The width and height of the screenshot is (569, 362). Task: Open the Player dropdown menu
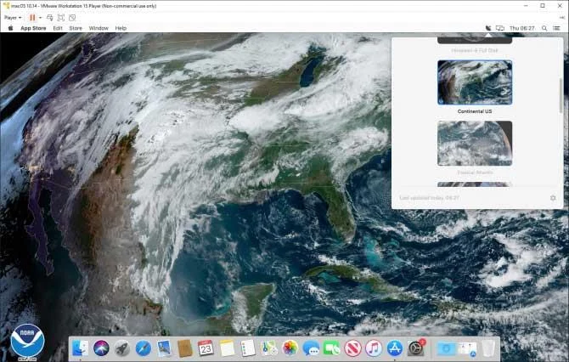tap(13, 18)
